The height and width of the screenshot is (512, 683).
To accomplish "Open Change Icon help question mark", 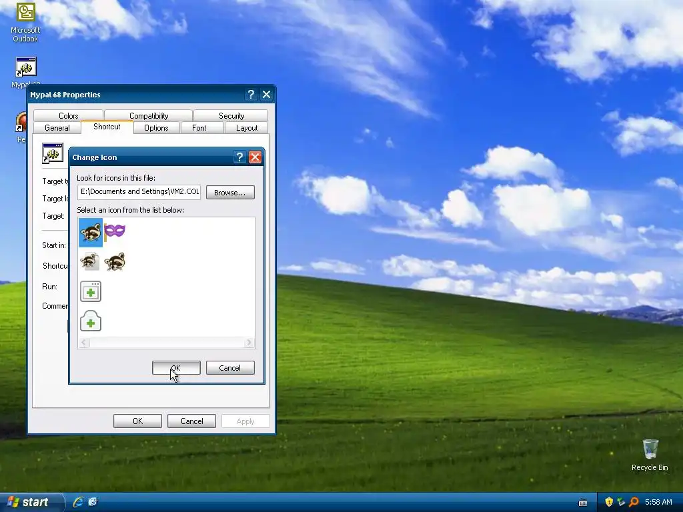I will (239, 157).
